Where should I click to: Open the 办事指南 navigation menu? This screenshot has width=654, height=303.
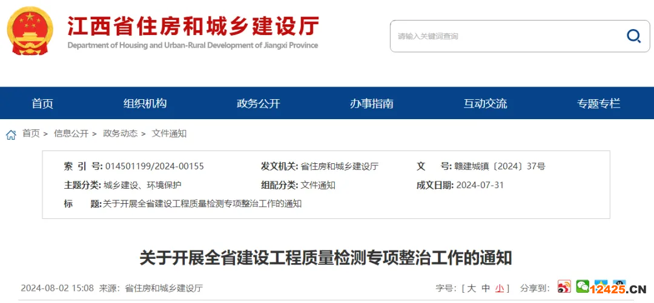click(x=371, y=103)
